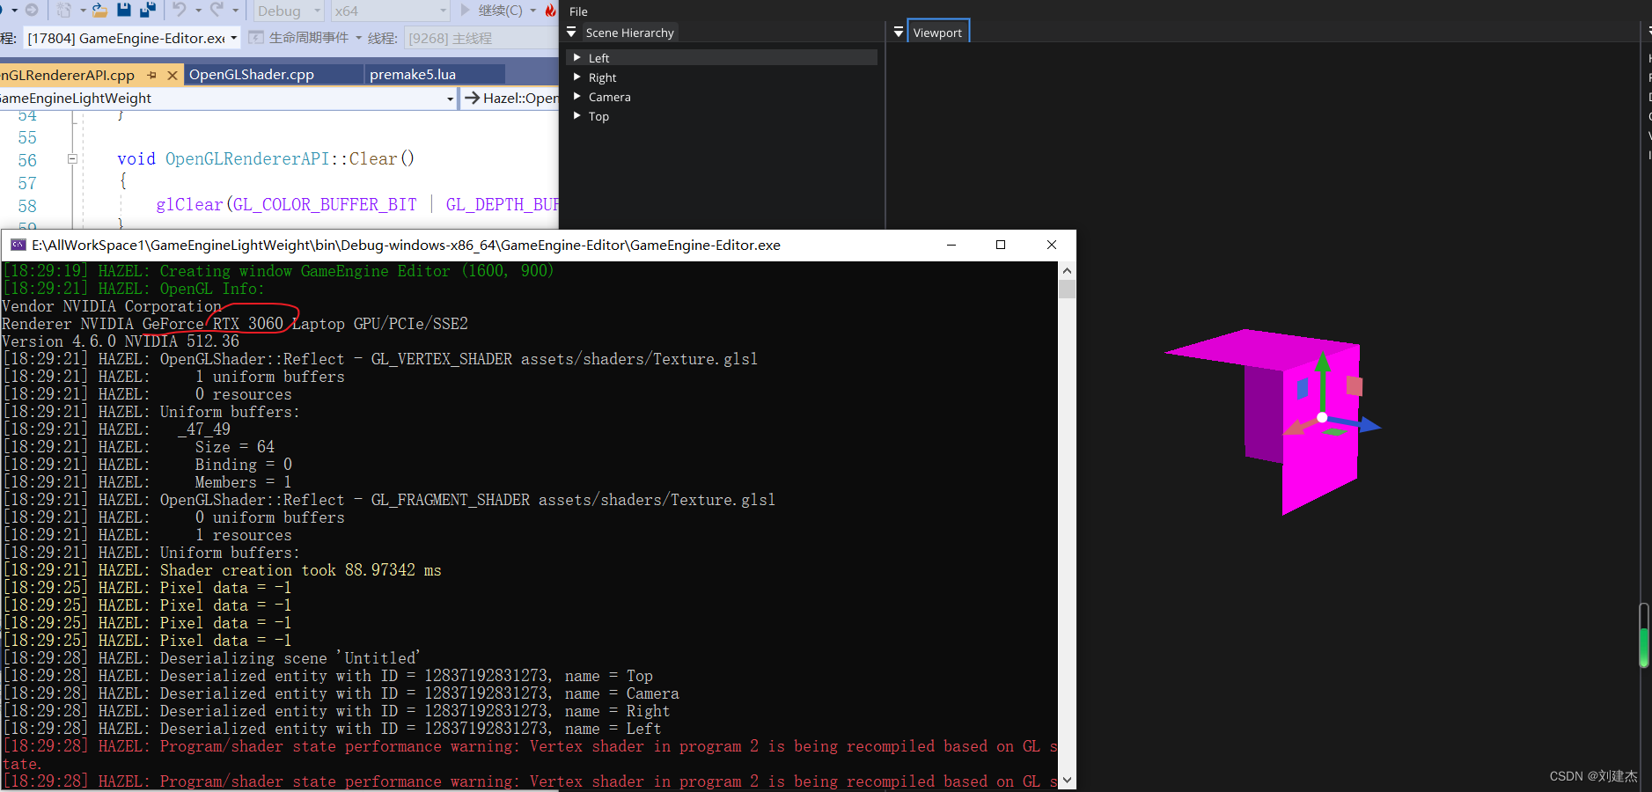The width and height of the screenshot is (1652, 792).
Task: Click the Undo icon
Action: coord(180,11)
